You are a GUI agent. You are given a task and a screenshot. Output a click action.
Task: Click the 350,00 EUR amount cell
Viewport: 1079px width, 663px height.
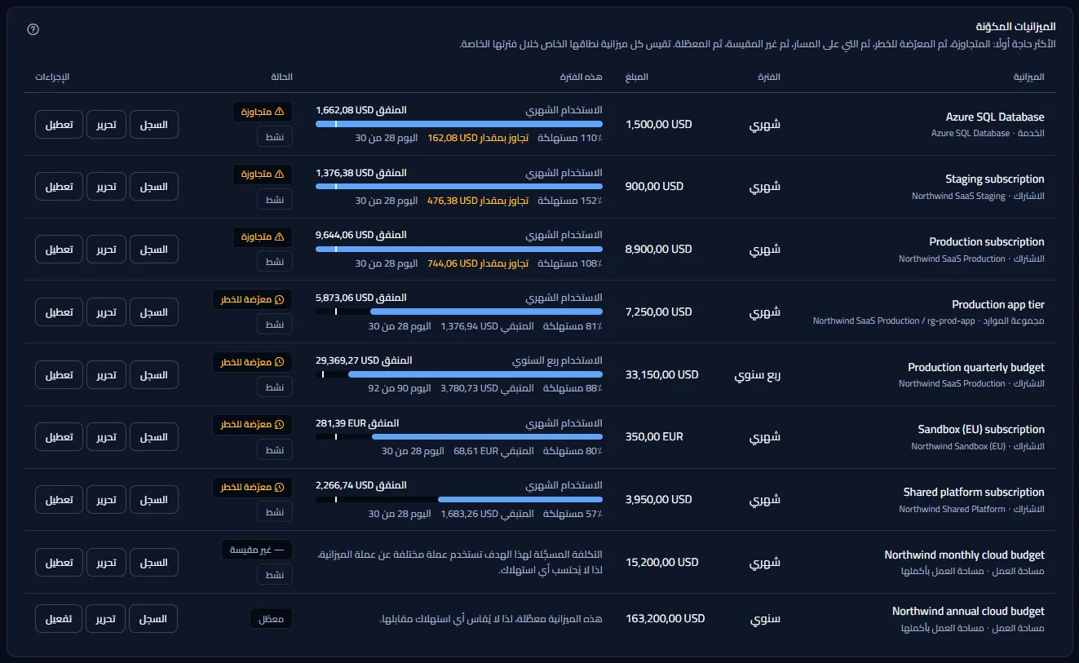point(654,436)
